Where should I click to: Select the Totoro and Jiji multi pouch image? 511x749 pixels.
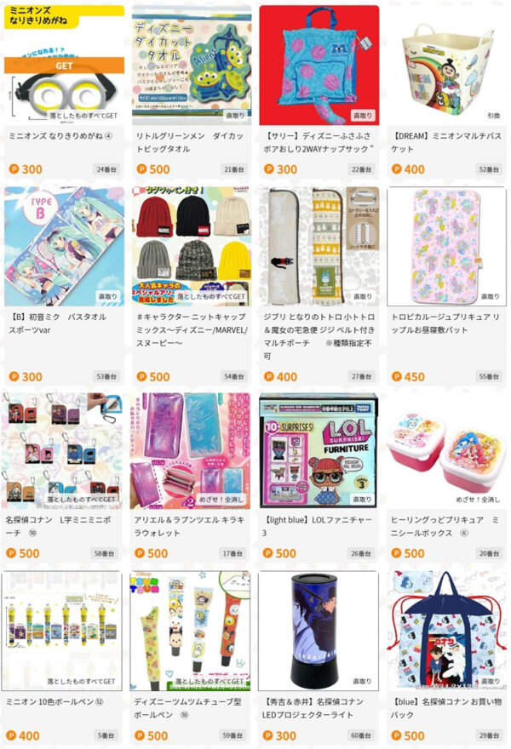(319, 246)
